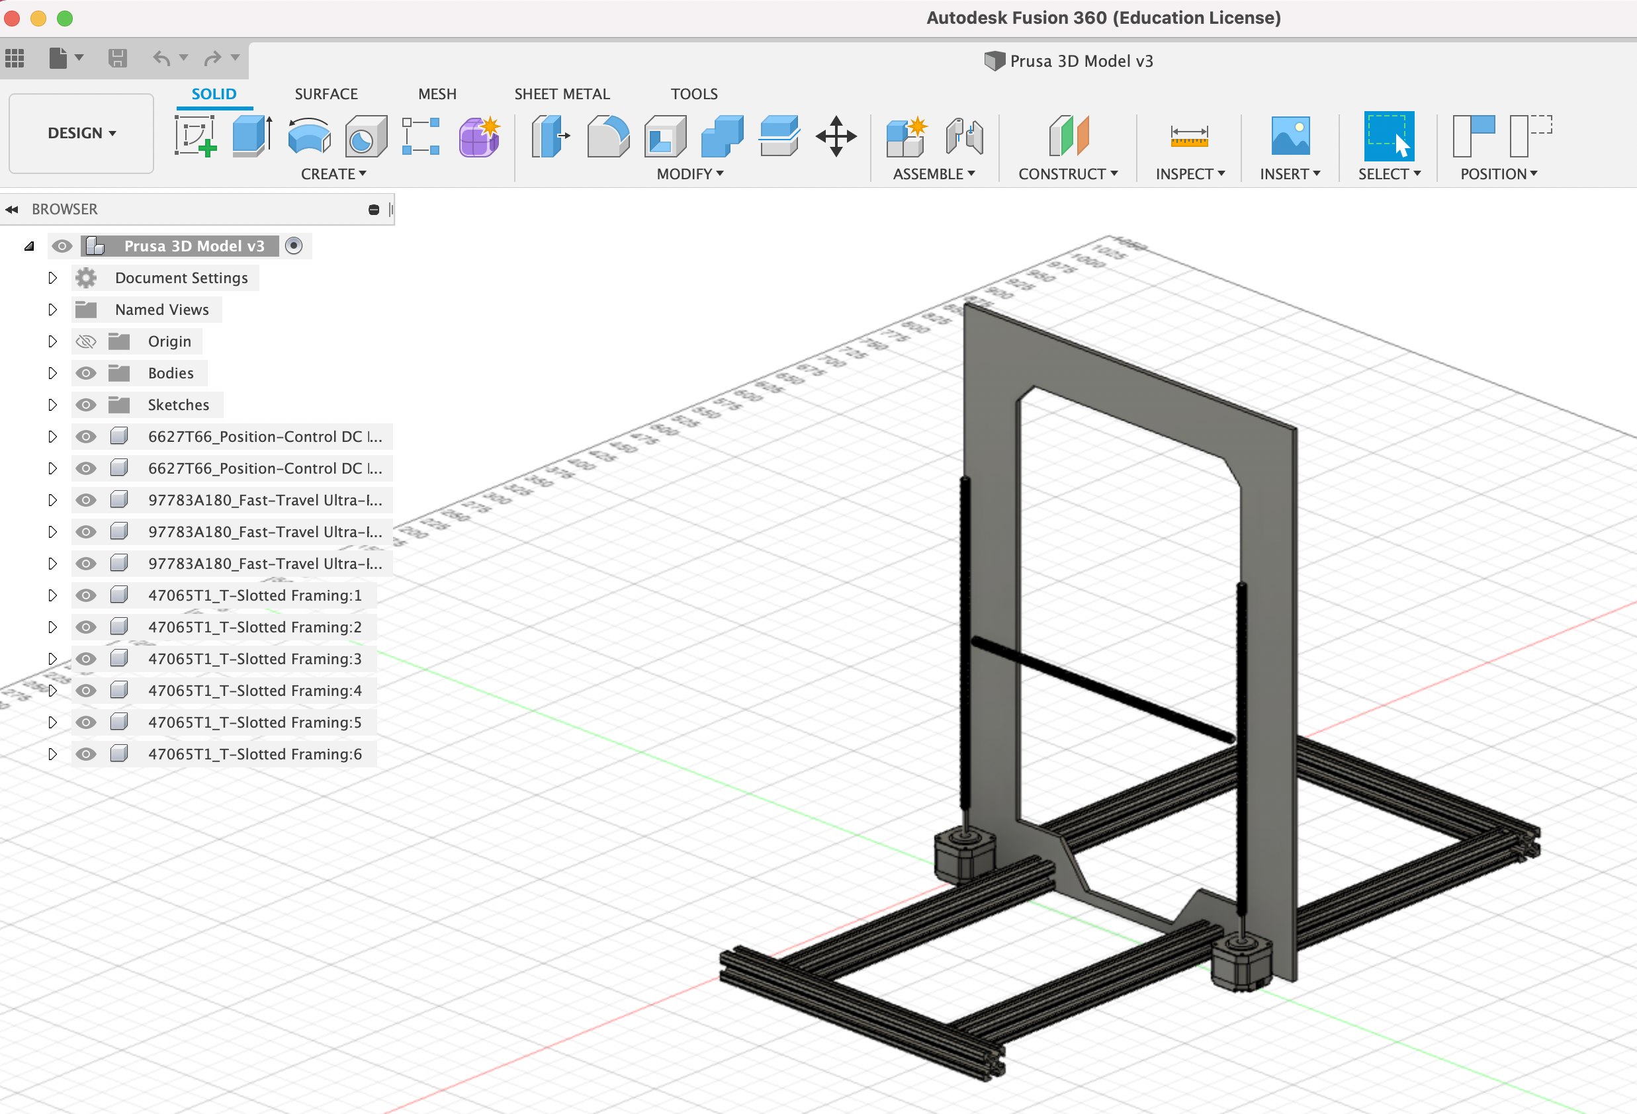Select the Fillet tool
The height and width of the screenshot is (1114, 1637).
click(x=609, y=137)
